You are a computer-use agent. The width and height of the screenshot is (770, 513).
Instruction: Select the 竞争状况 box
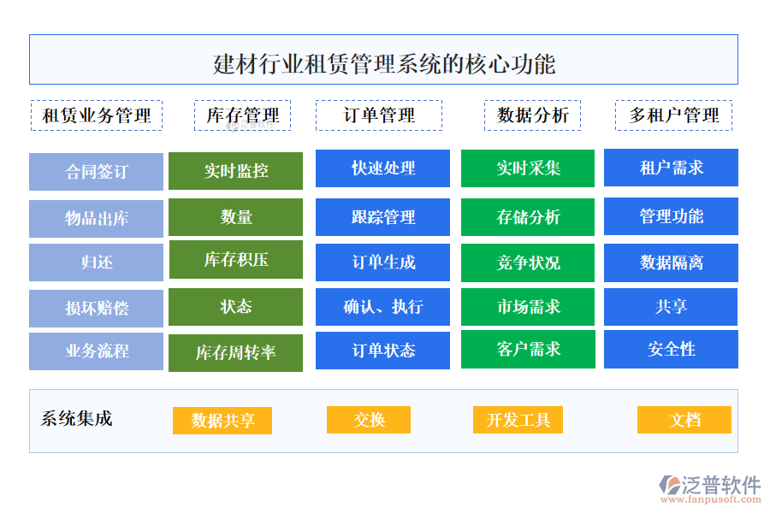coord(528,262)
